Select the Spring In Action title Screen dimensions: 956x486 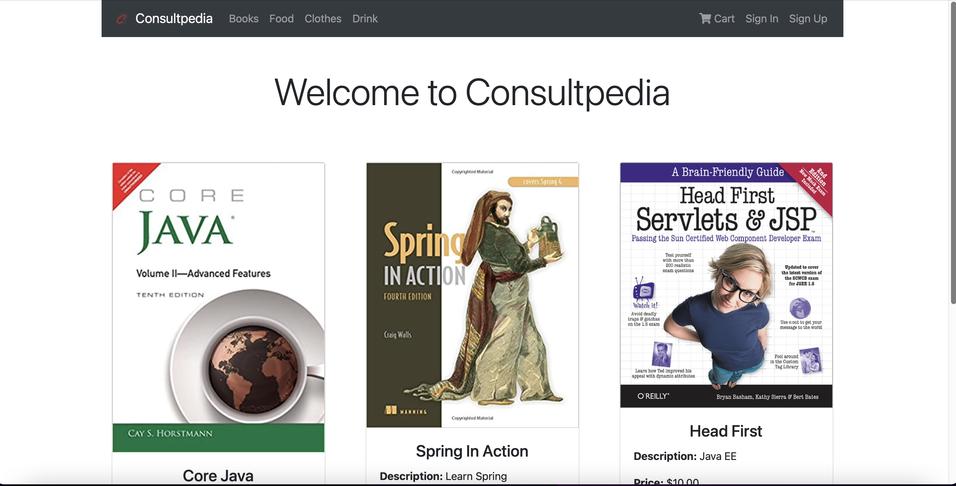tap(472, 451)
